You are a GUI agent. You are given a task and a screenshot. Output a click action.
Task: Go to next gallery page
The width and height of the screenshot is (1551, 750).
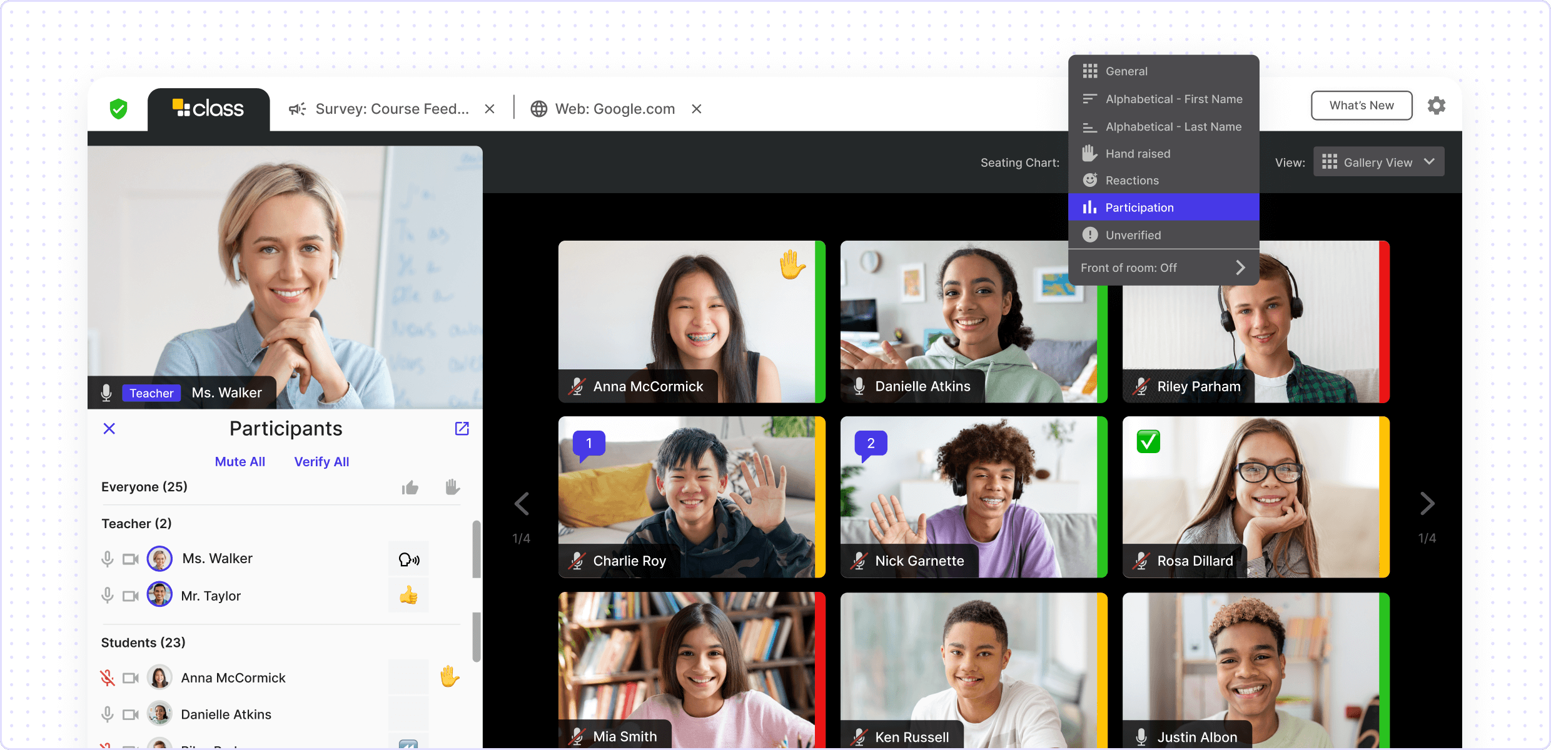tap(1427, 504)
